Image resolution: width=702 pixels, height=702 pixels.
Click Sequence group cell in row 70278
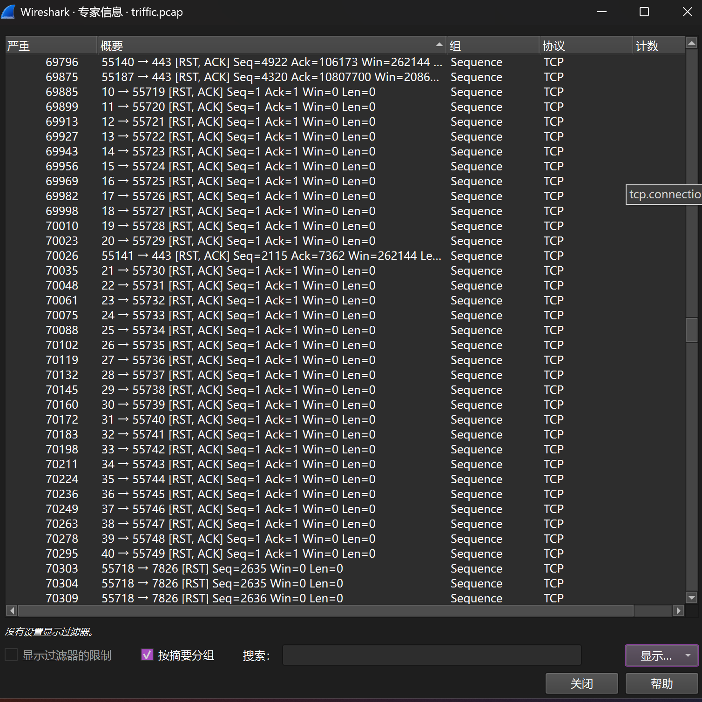(476, 539)
